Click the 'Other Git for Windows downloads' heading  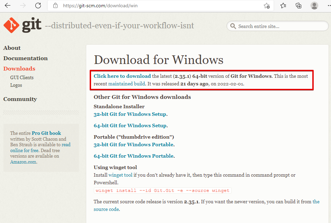[142, 97]
